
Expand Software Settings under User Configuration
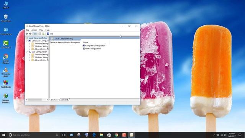[29, 54]
